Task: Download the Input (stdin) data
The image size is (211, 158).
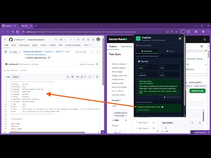Action: (200, 123)
